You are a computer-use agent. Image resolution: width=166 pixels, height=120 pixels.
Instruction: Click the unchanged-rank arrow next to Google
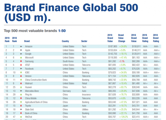pos(21,54)
